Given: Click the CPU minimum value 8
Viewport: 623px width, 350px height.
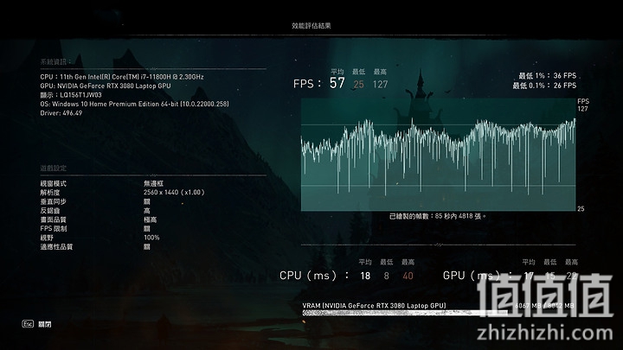Looking at the screenshot, I should pos(386,276).
